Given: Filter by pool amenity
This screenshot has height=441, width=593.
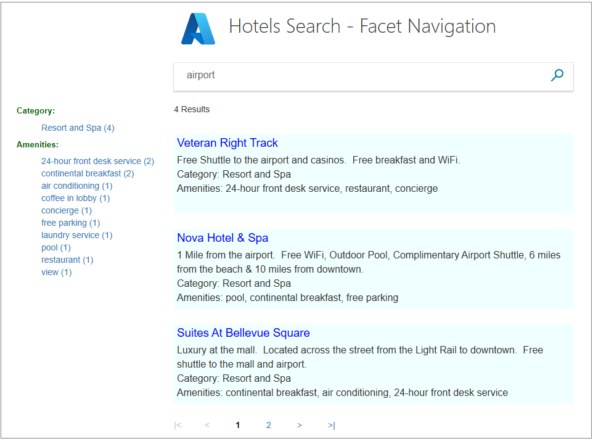Looking at the screenshot, I should pyautogui.click(x=55, y=247).
